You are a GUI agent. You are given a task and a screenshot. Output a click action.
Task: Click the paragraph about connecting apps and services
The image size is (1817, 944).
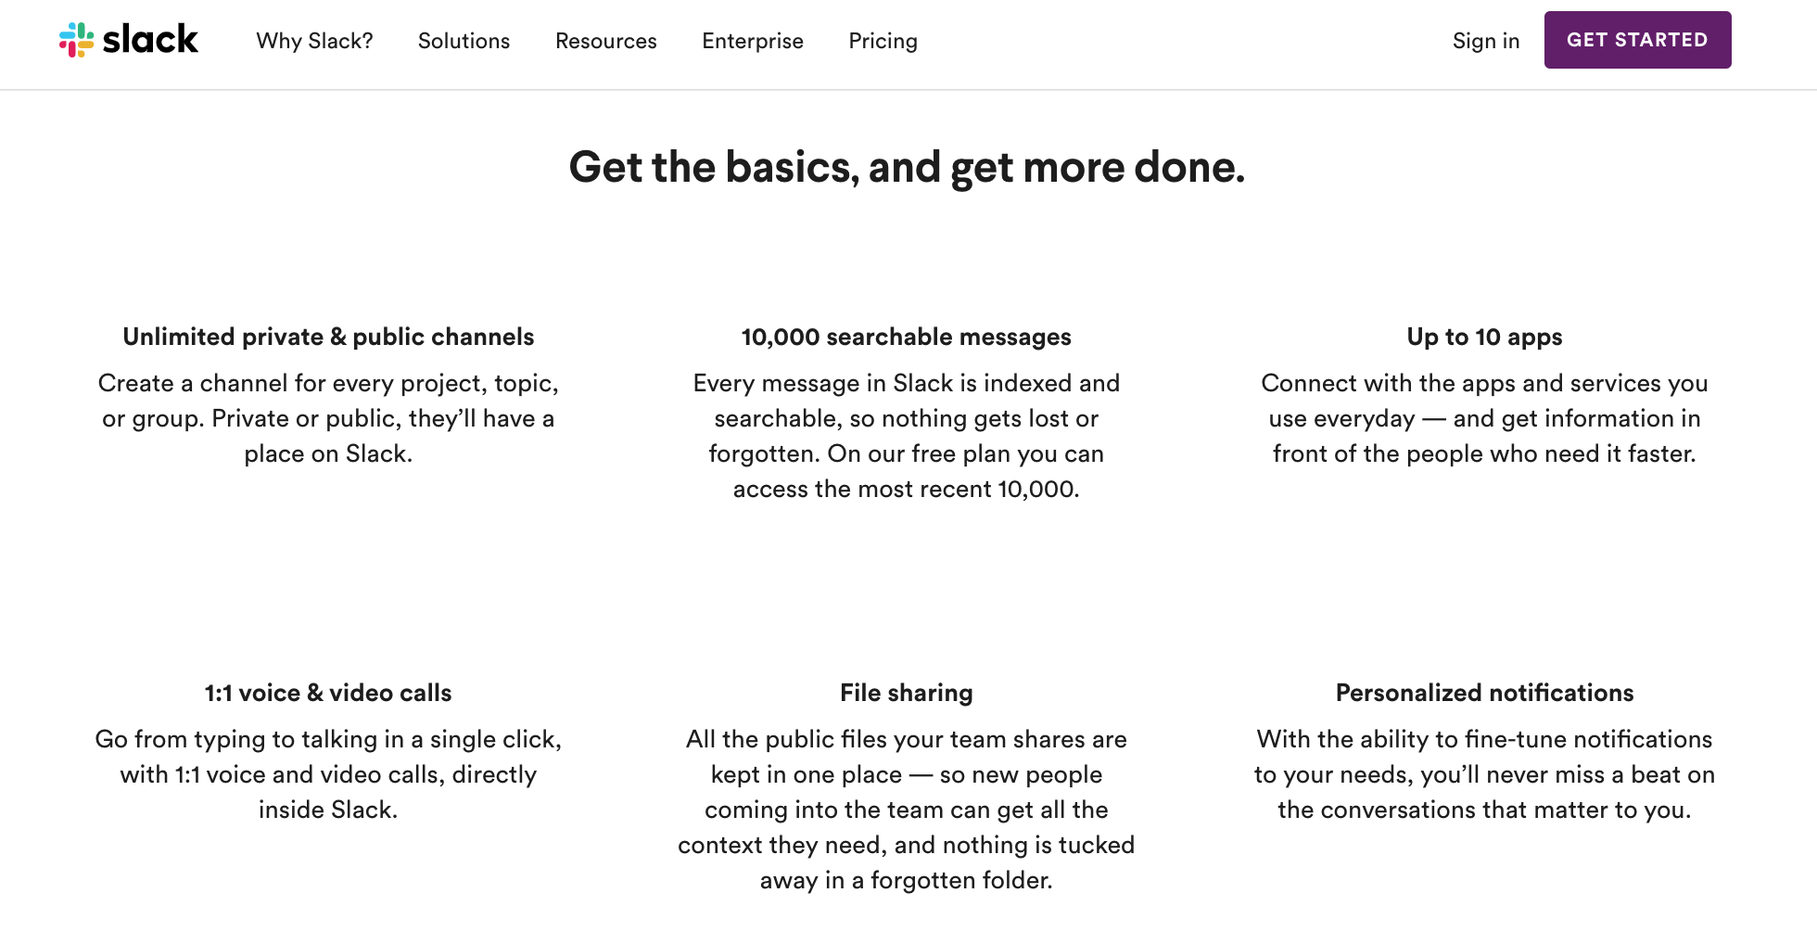(x=1484, y=418)
